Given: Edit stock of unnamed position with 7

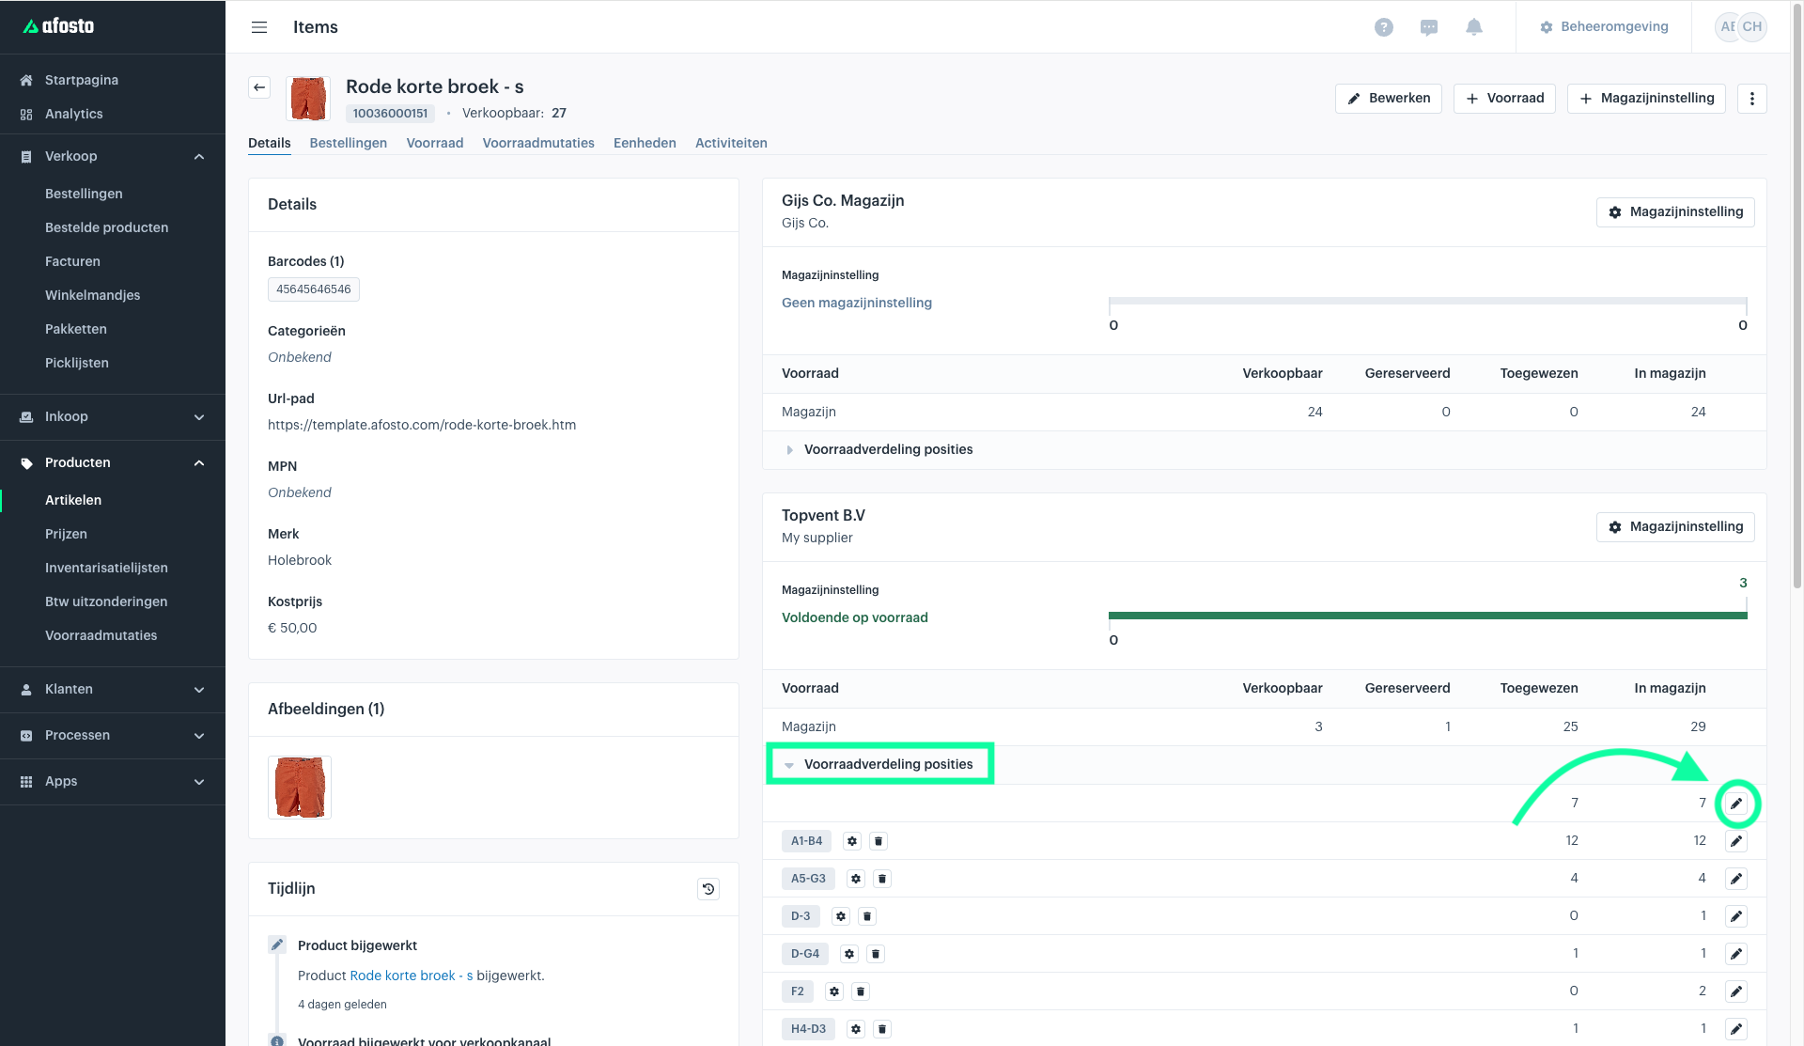Looking at the screenshot, I should tap(1736, 804).
